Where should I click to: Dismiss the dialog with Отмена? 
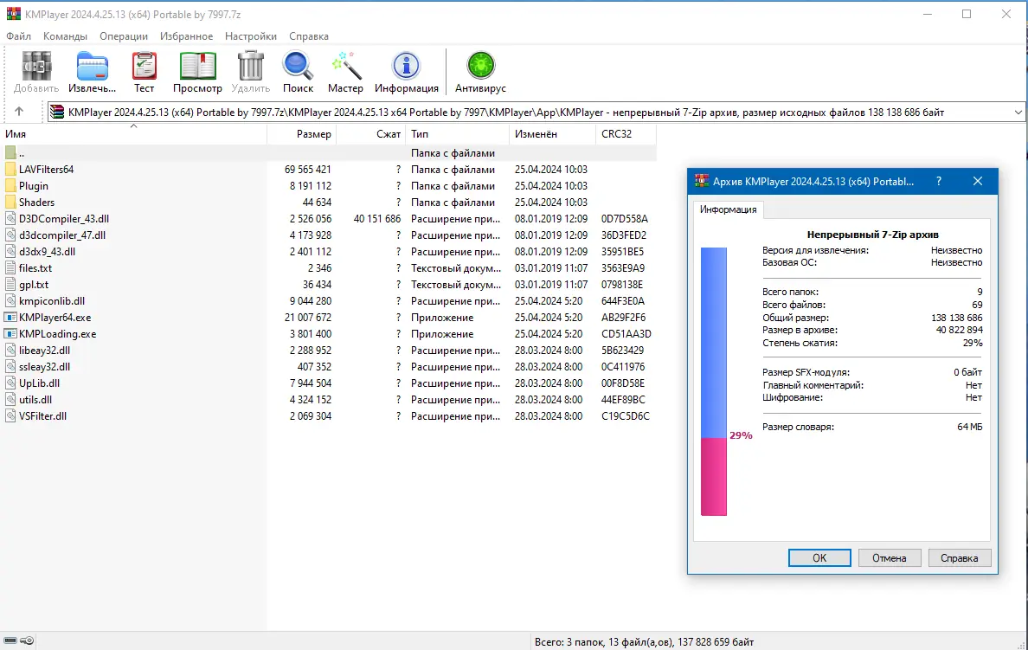(890, 557)
